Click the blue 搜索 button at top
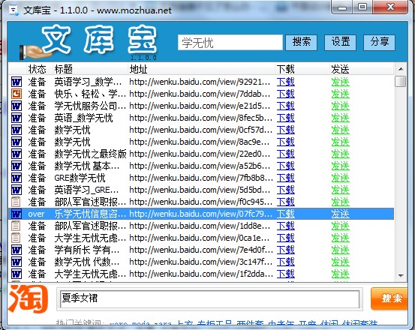Screen dimensions: 415x330 click(x=302, y=42)
